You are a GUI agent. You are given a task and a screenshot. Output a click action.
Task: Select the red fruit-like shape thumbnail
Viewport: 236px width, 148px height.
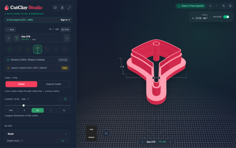point(47,49)
